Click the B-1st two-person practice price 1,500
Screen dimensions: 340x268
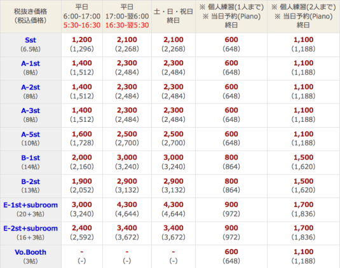pos(304,157)
